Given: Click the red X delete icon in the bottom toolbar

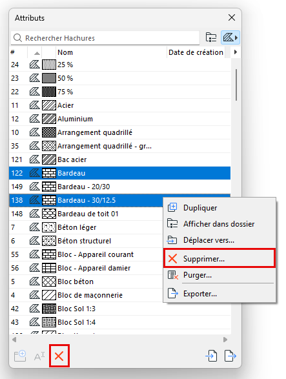Looking at the screenshot, I should pos(59,356).
